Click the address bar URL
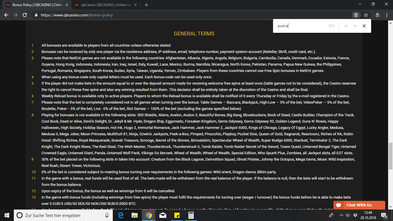393x221 pixels. tap(77, 15)
